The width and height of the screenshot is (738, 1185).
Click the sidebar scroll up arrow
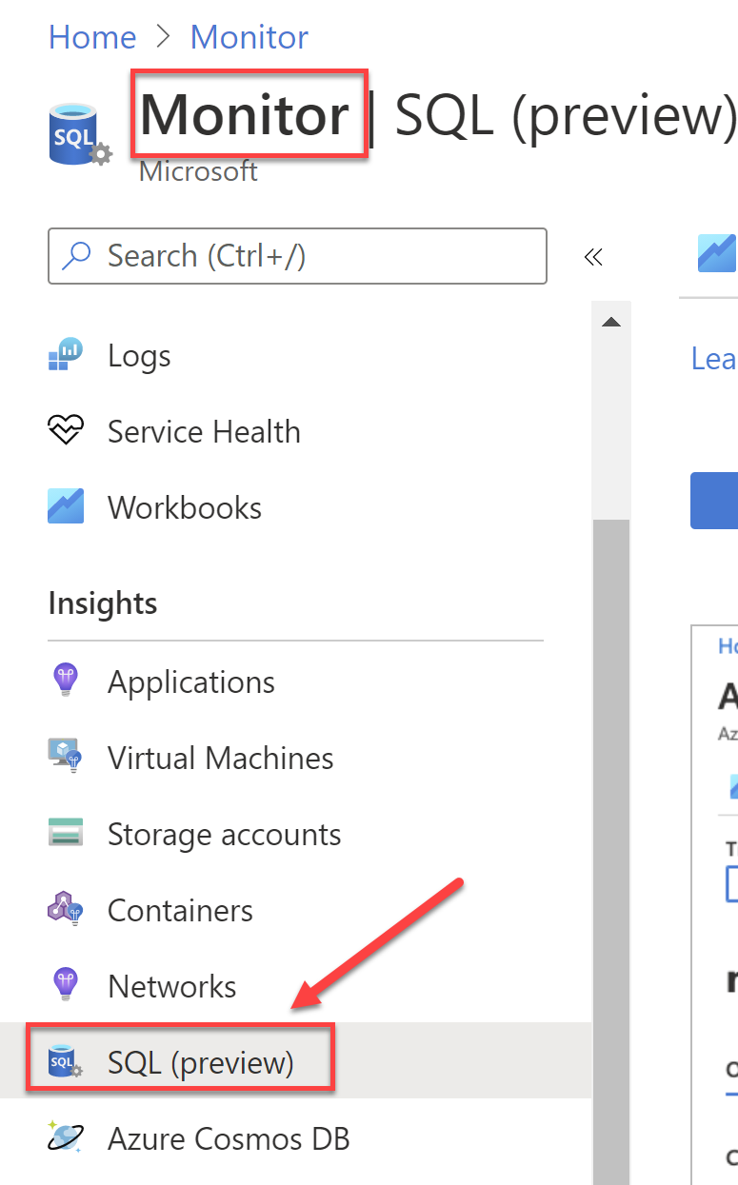click(x=611, y=322)
